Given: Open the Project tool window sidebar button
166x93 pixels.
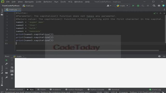Looking at the screenshot, I should [x=2, y=12].
